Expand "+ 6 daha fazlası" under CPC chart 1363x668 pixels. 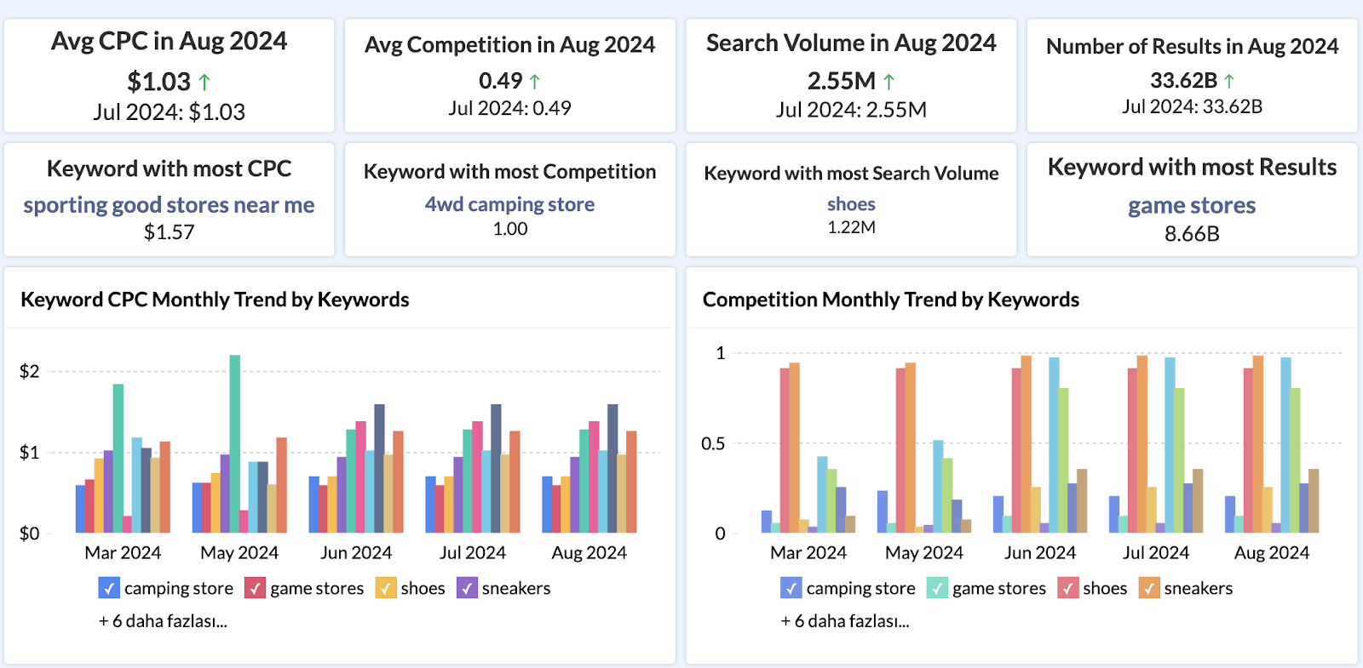click(x=163, y=621)
